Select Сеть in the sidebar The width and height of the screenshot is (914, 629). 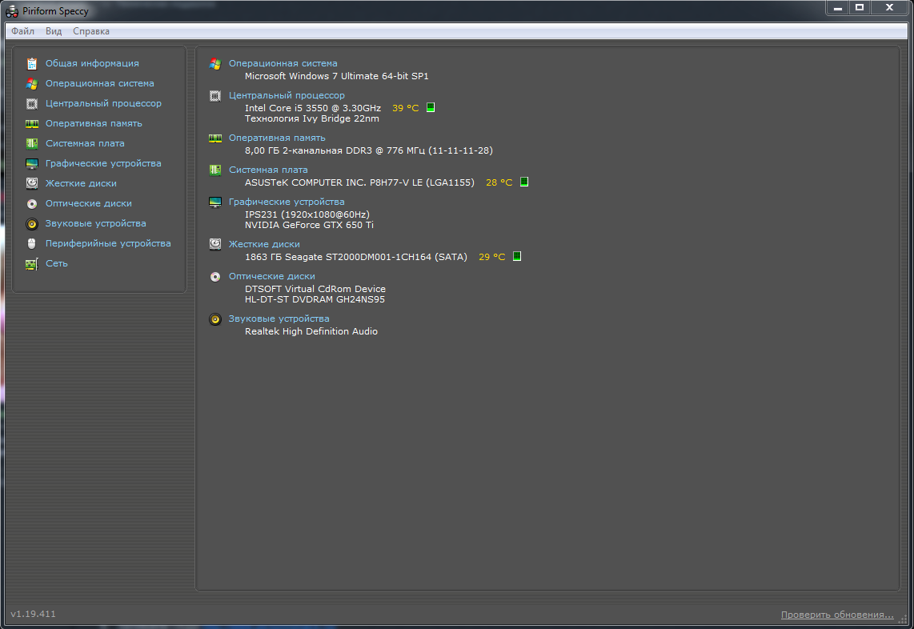(57, 263)
